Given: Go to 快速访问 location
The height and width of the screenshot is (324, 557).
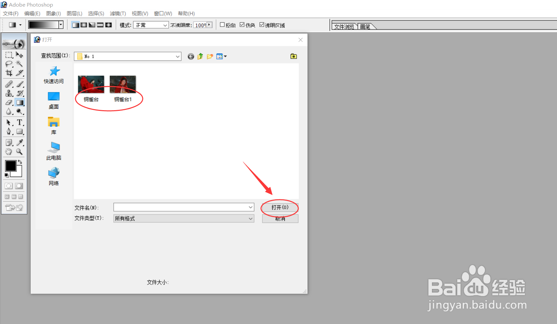Looking at the screenshot, I should [54, 75].
